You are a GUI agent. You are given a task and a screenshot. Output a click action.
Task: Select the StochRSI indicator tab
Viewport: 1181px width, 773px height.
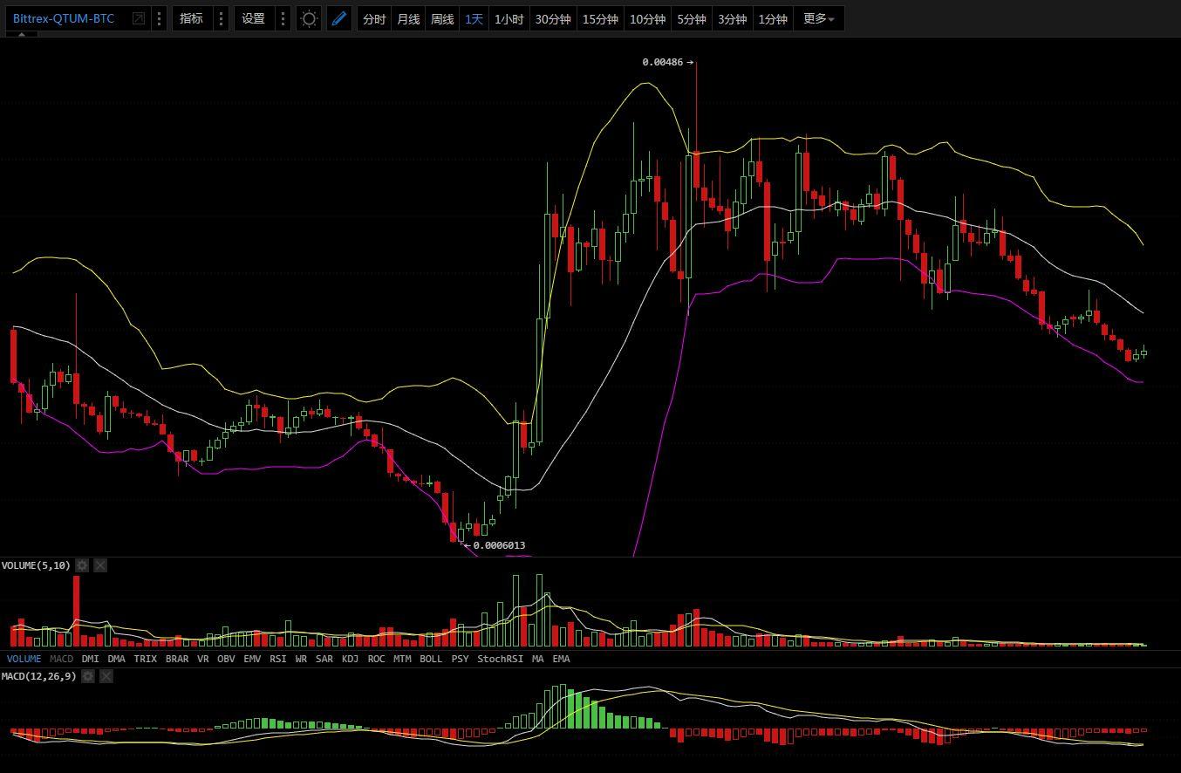click(x=501, y=659)
